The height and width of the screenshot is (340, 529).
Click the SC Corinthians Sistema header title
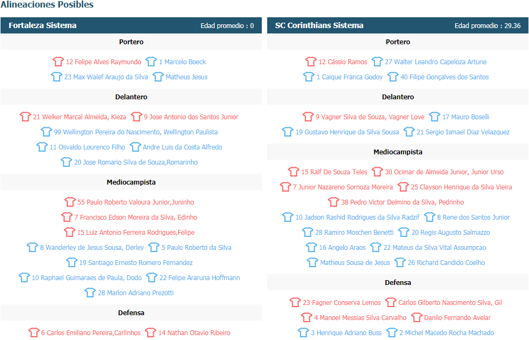[319, 25]
